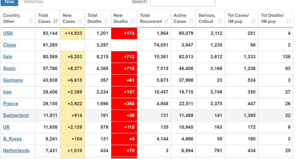Click Serious, Critical sort arrows
This screenshot has height=159, width=296.
(221, 21)
